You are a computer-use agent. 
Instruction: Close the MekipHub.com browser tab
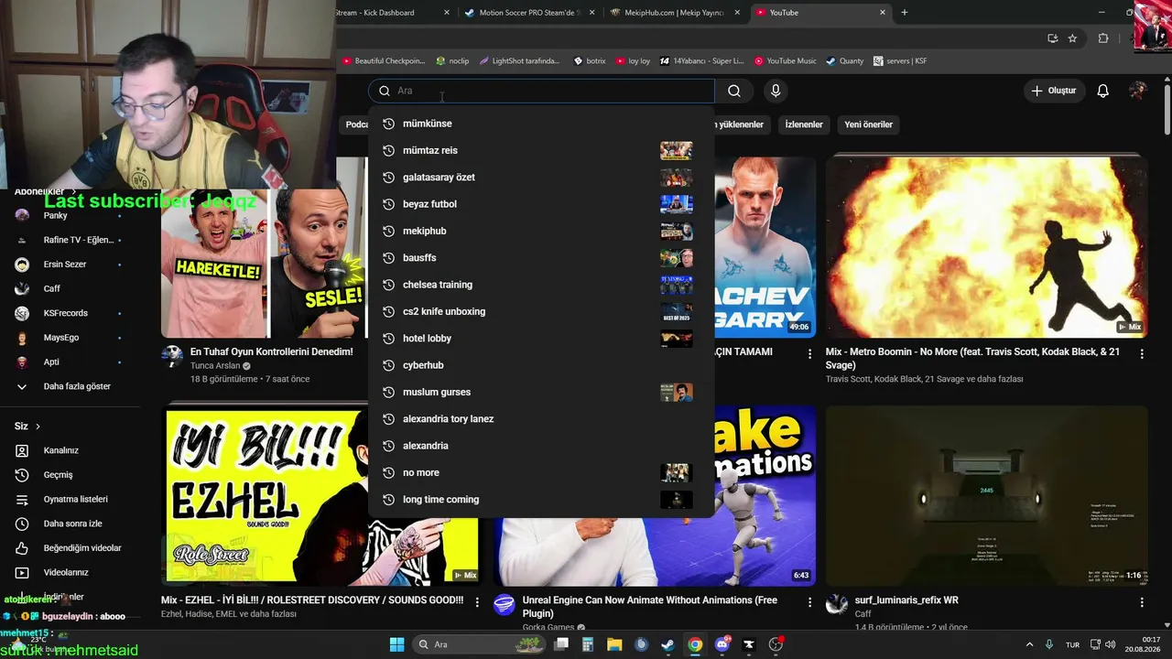click(x=738, y=13)
